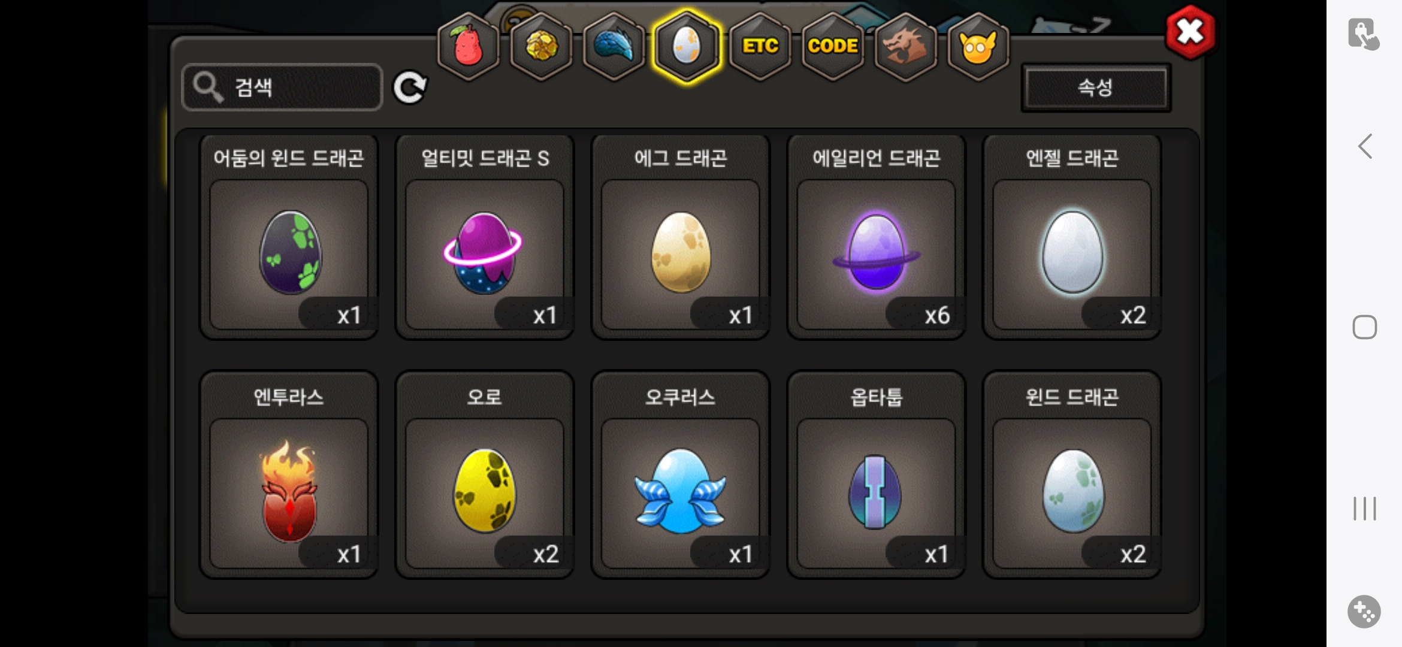
Task: Switch to the brown dragon head tab
Action: point(905,46)
